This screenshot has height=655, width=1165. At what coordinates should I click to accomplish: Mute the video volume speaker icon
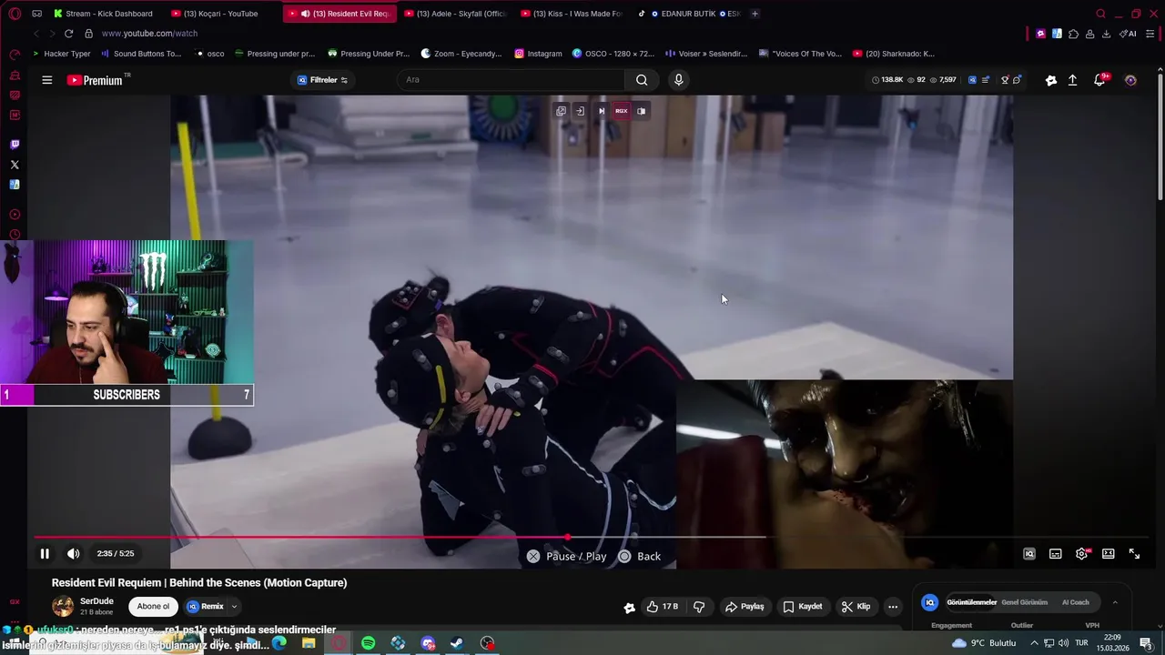point(74,553)
